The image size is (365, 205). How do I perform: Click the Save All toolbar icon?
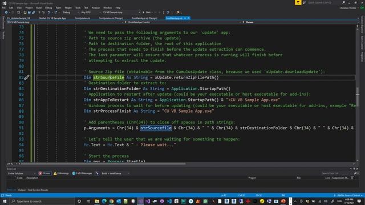tap(33, 13)
